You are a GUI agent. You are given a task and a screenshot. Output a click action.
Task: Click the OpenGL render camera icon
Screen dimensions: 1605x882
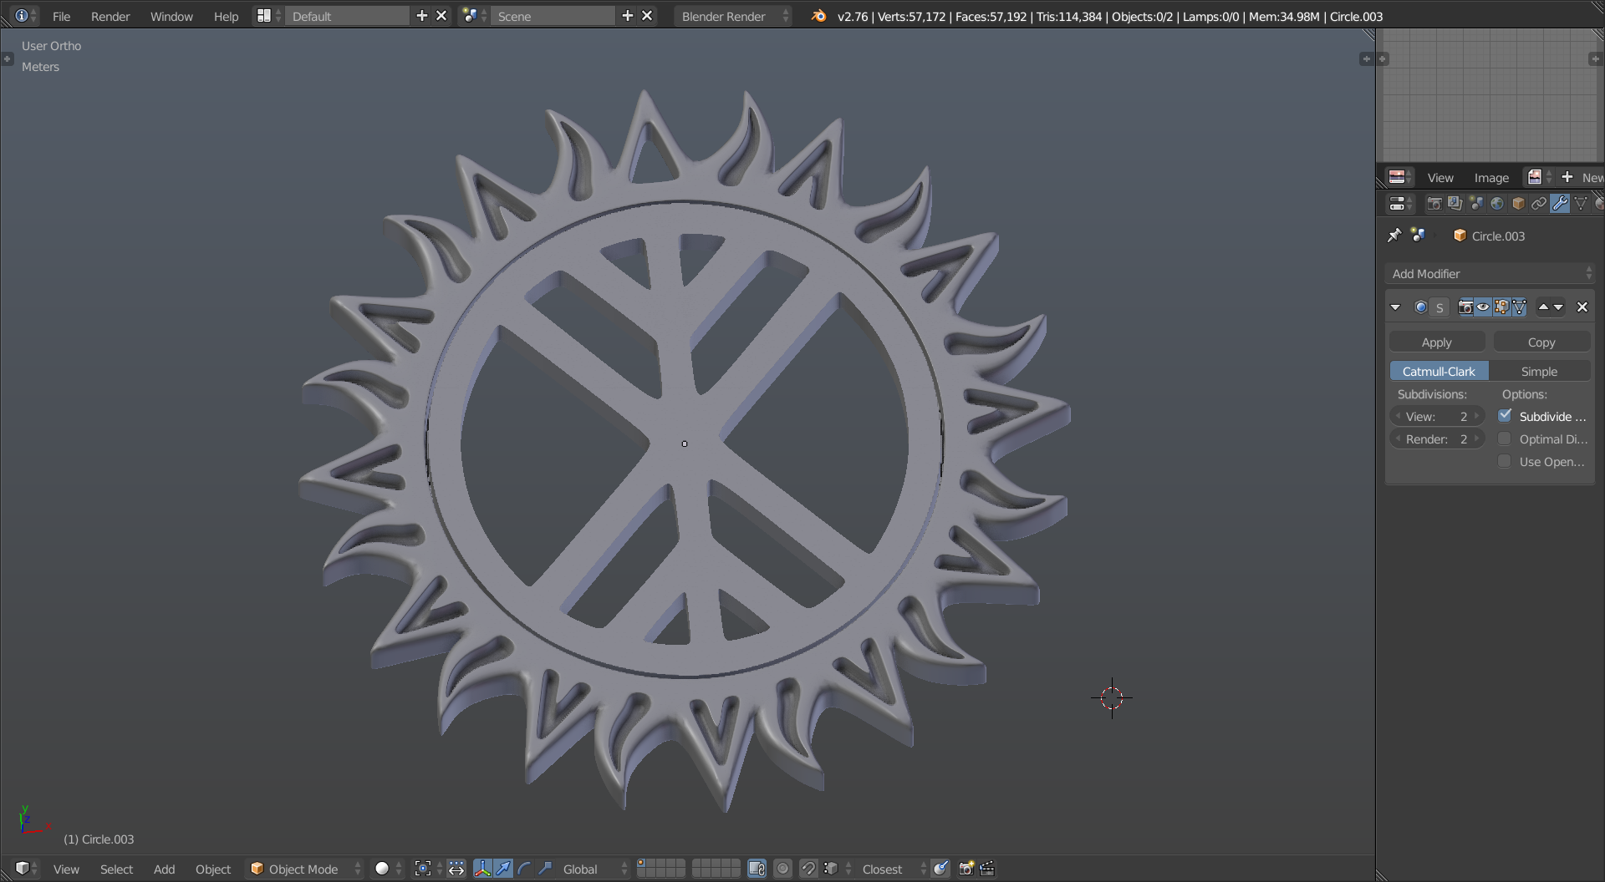[x=966, y=869]
